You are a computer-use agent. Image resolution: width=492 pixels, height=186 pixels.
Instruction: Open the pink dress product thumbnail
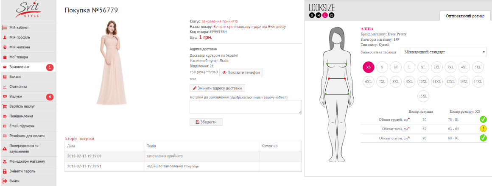[112, 62]
